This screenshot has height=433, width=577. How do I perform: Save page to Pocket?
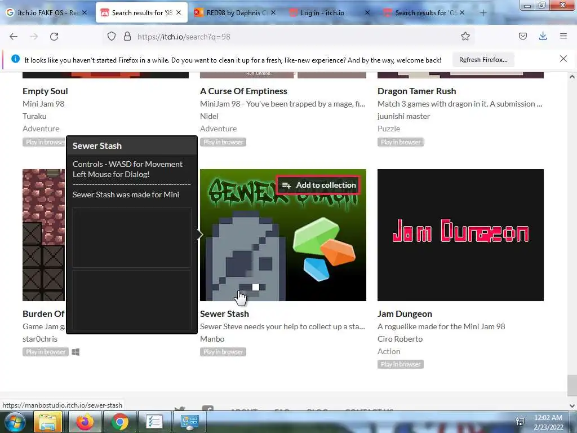coord(522,37)
